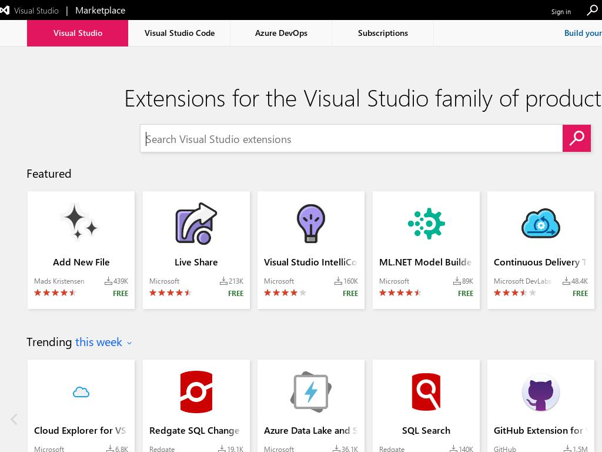Image resolution: width=602 pixels, height=452 pixels.
Task: Open the Azure DevOps tab
Action: point(281,33)
